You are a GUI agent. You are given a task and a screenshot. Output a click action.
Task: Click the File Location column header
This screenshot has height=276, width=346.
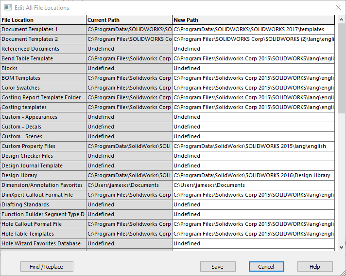43,20
